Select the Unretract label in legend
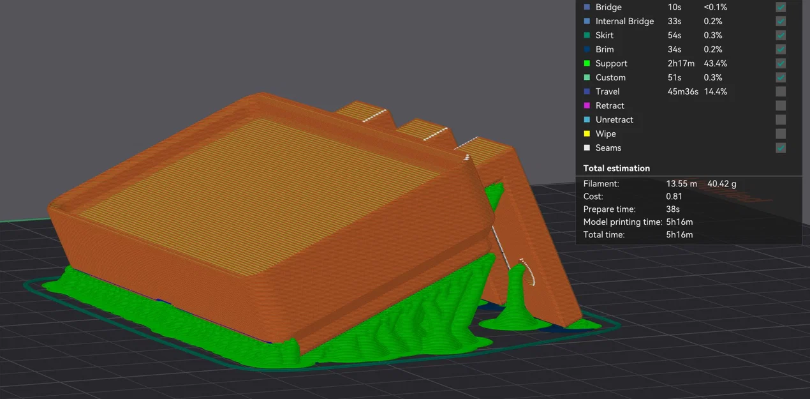This screenshot has height=399, width=810. pyautogui.click(x=615, y=119)
